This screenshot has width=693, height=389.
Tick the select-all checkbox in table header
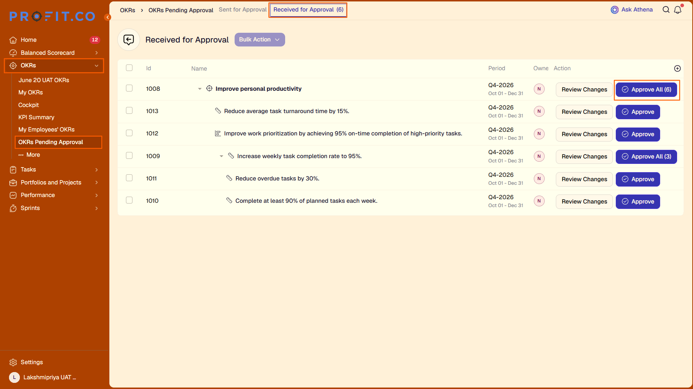coord(129,68)
